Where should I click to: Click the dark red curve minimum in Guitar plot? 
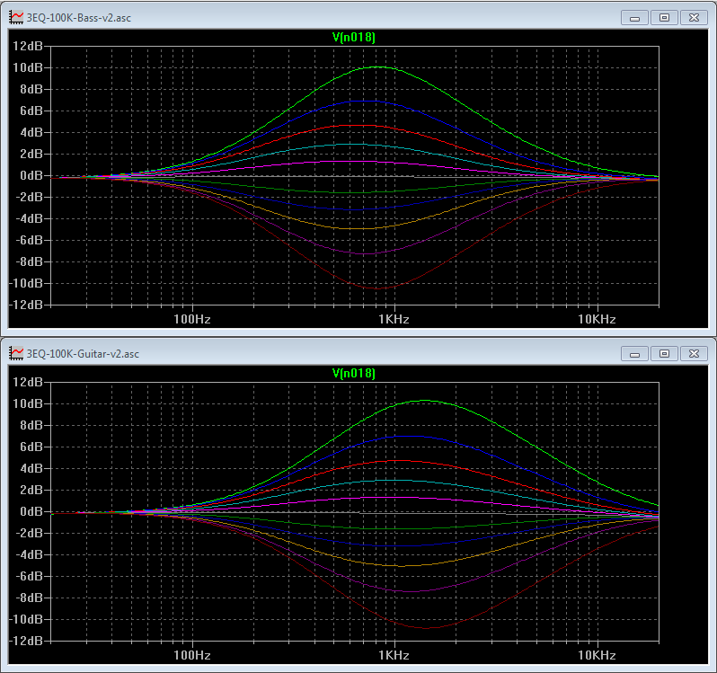tap(426, 628)
